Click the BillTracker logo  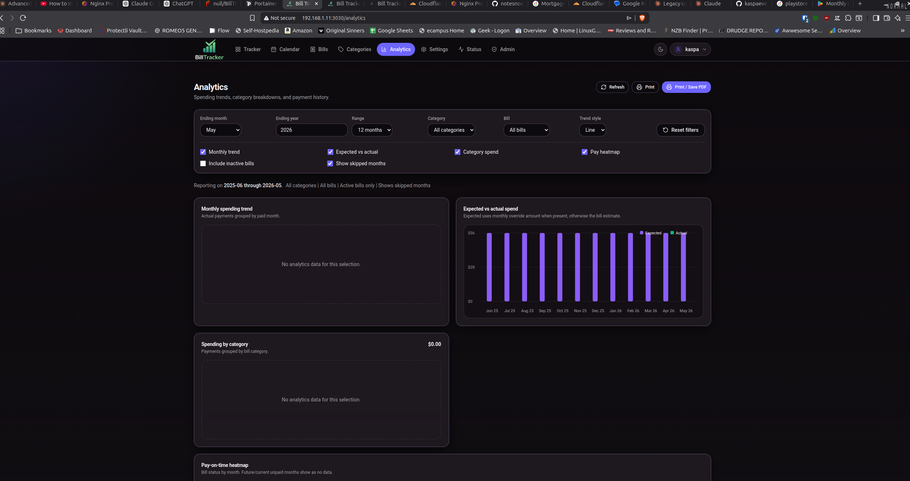209,50
